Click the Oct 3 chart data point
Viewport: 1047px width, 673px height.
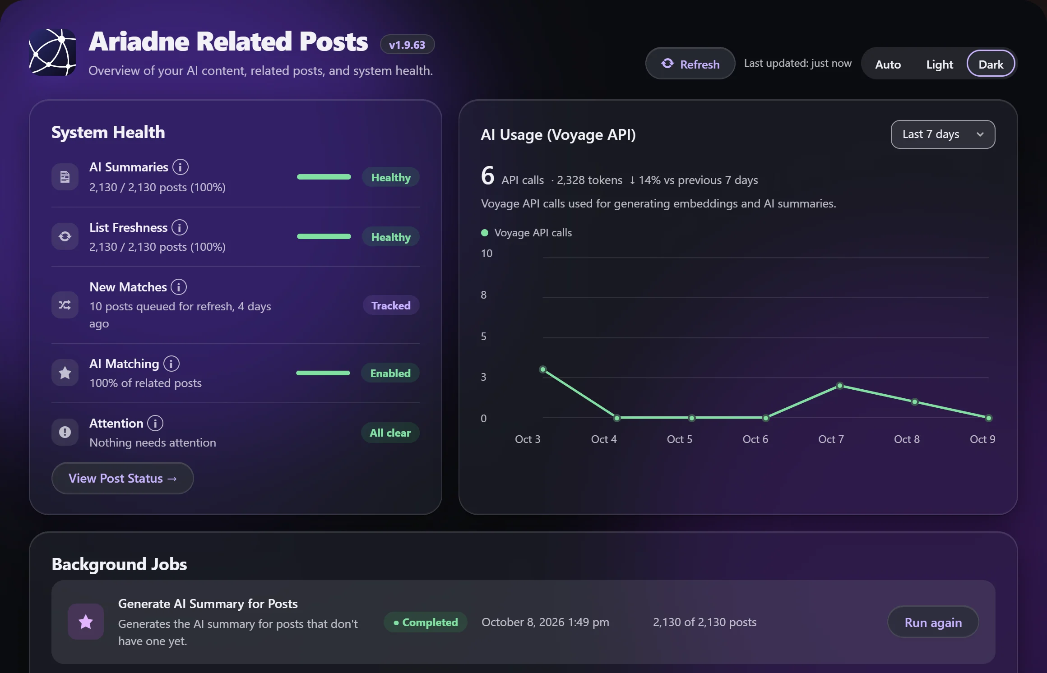click(543, 369)
